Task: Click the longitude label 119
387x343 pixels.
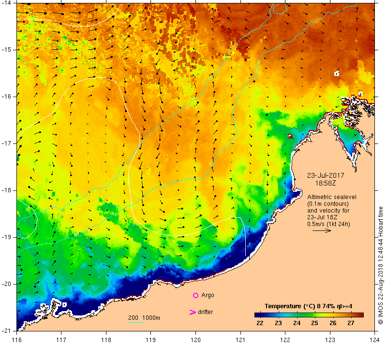Action: tap(151, 340)
